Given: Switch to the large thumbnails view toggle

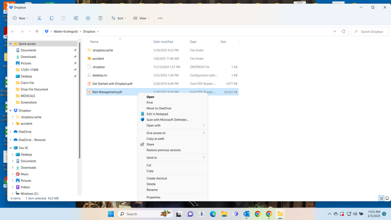Looking at the screenshot, I should tap(387, 198).
